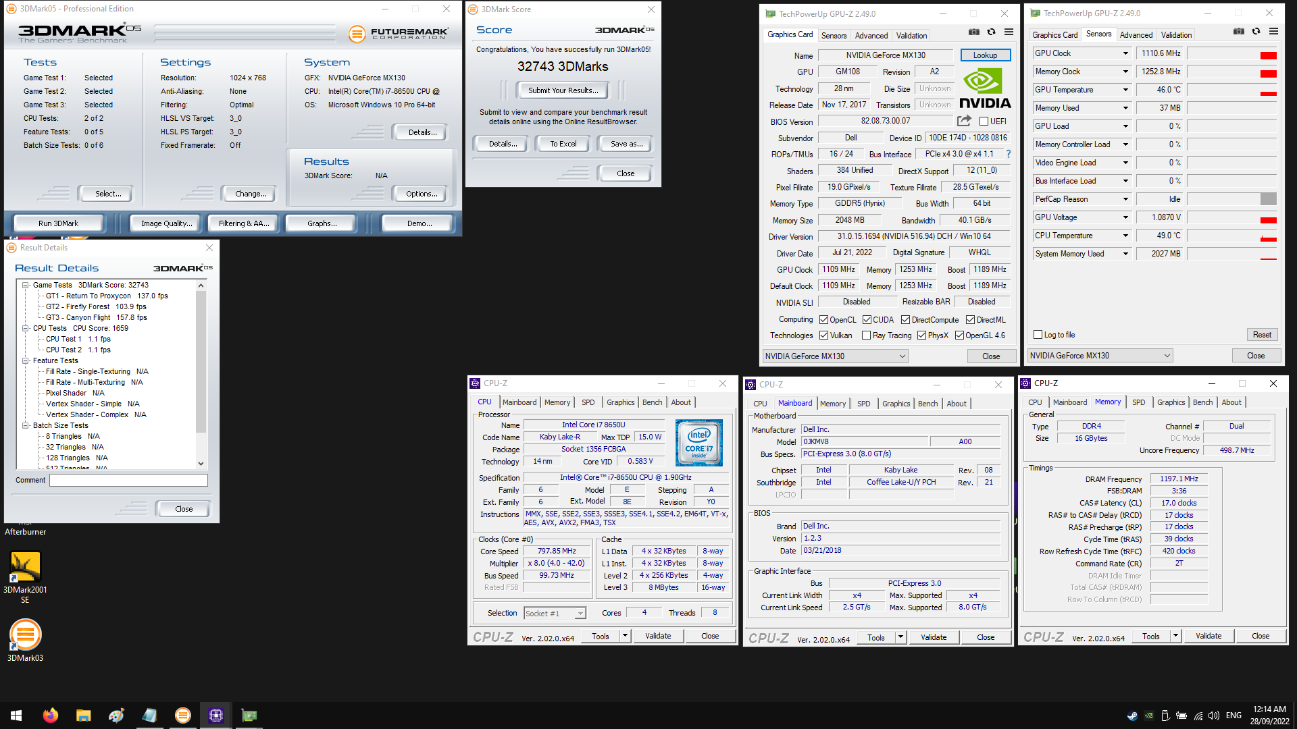Click the NVIDIA tray icon
This screenshot has width=1297, height=729.
click(1148, 715)
